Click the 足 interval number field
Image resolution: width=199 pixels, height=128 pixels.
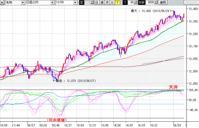87,3
